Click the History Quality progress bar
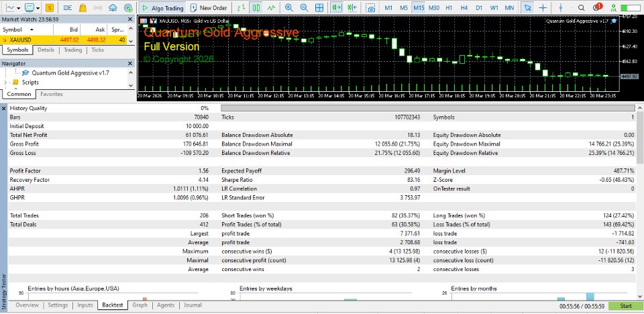Image resolution: width=644 pixels, height=314 pixels. coord(427,108)
